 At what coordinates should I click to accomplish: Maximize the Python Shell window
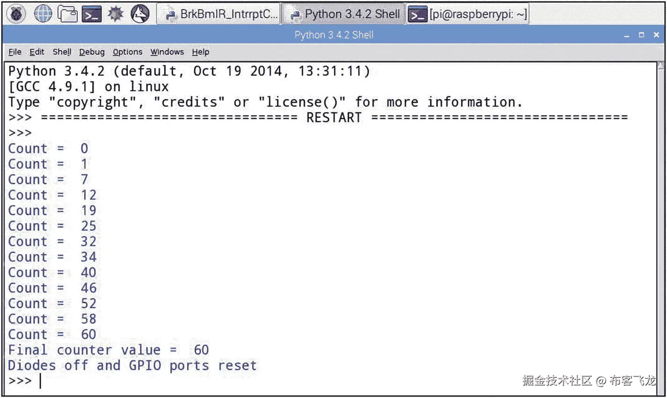(x=641, y=35)
